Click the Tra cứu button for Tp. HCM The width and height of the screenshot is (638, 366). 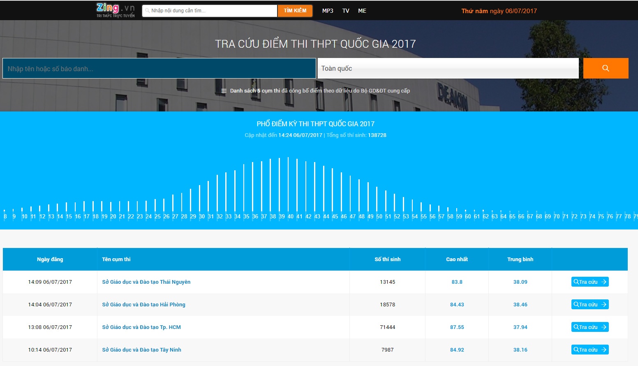pyautogui.click(x=589, y=327)
